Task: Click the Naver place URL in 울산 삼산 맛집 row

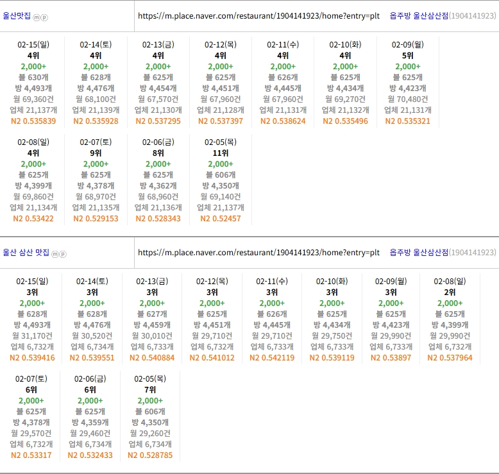Action: tap(258, 252)
